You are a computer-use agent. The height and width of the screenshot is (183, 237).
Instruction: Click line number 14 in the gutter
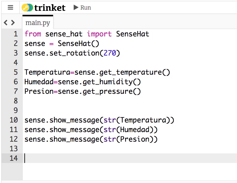pyautogui.click(x=14, y=158)
